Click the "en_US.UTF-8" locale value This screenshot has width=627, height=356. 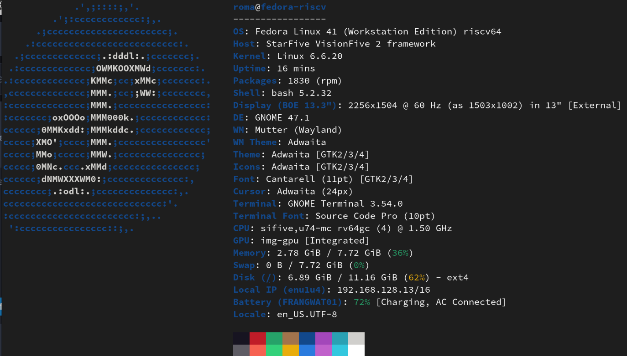tap(307, 314)
